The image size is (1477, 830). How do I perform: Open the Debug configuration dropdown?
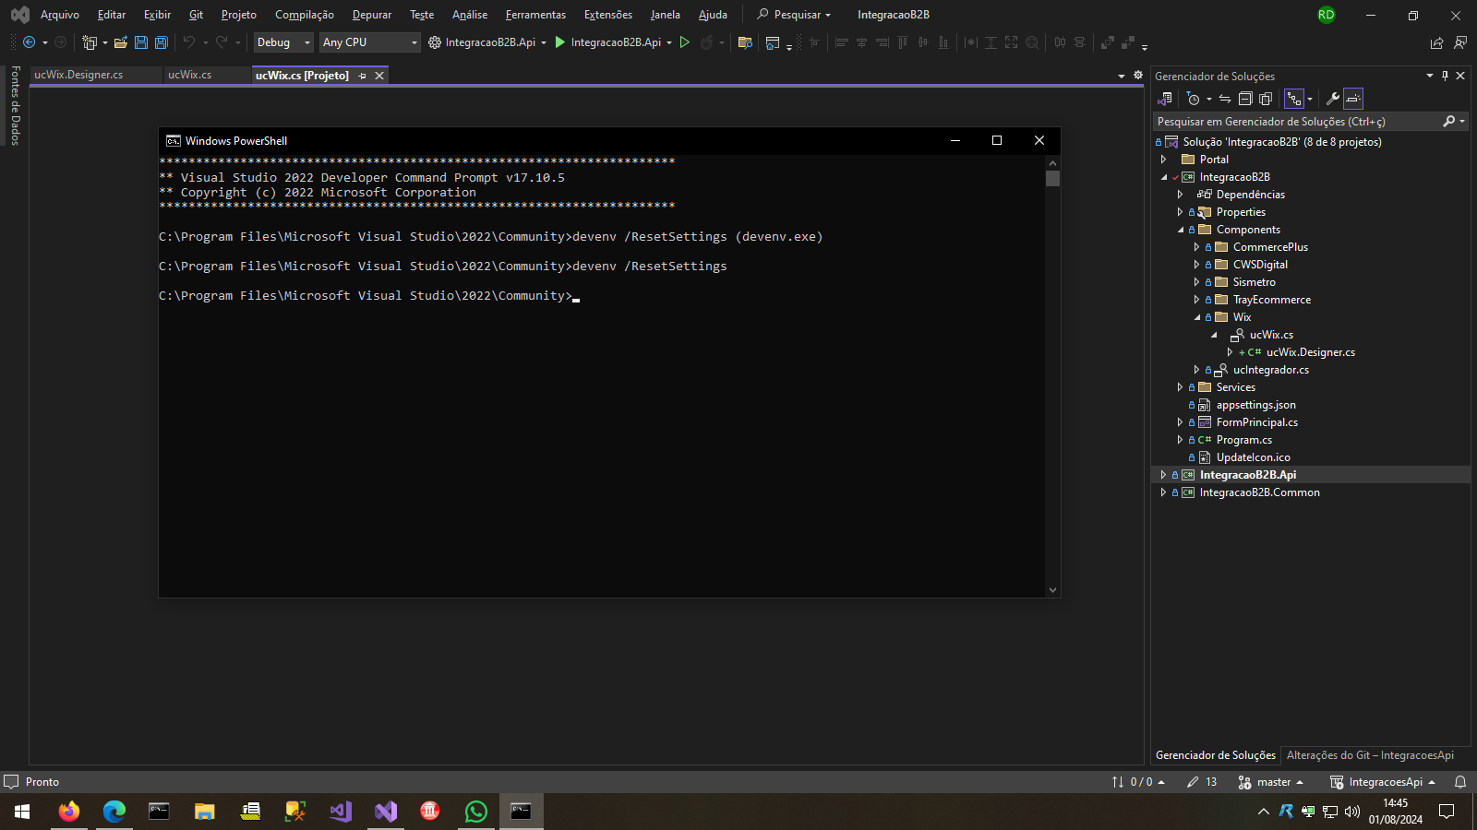[283, 42]
